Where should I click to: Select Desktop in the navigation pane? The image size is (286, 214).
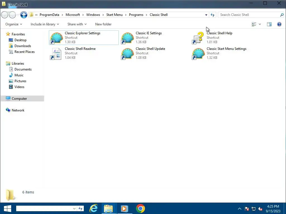20,40
